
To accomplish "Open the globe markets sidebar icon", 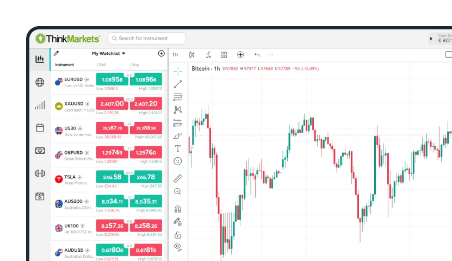I will click(x=40, y=83).
